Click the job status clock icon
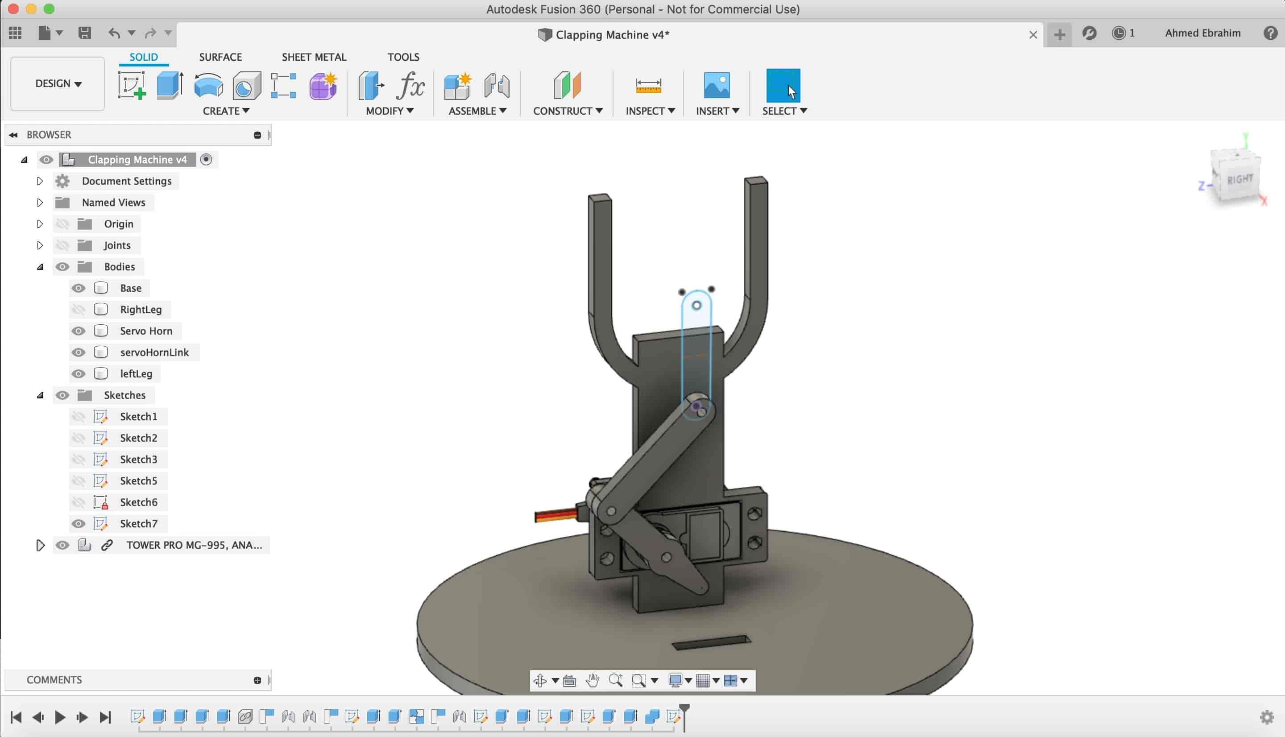The width and height of the screenshot is (1285, 737). click(x=1118, y=33)
